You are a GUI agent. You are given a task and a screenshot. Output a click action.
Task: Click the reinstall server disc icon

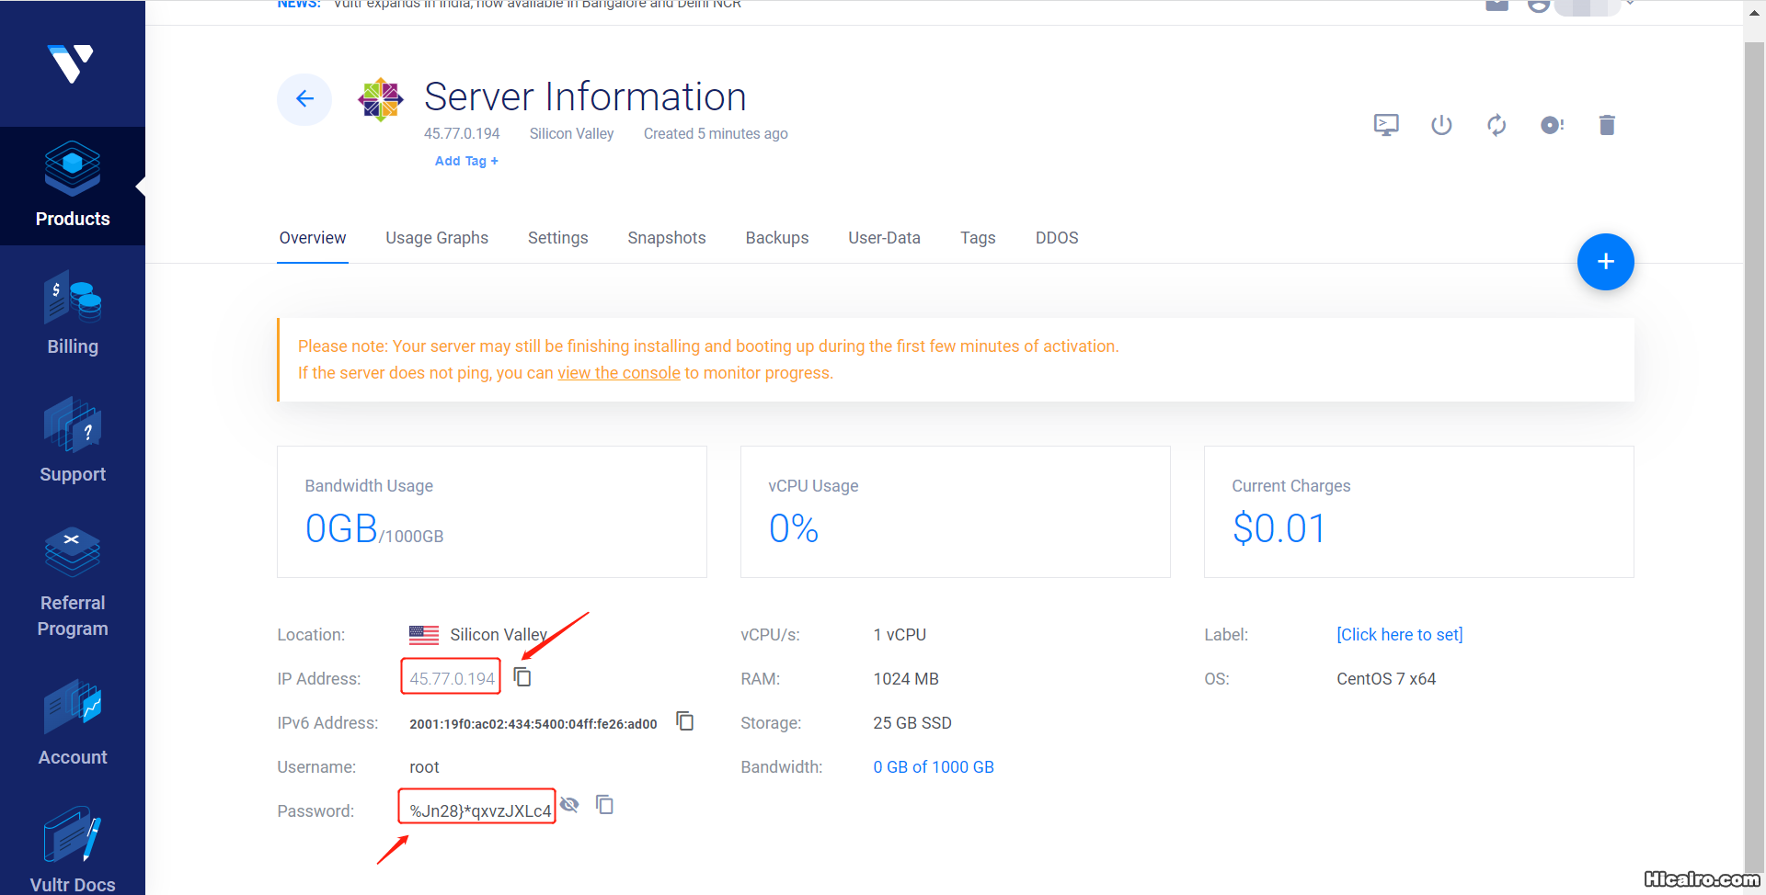pos(1552,125)
